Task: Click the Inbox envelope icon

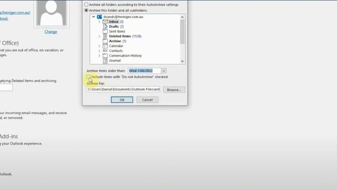Action: 105,21
